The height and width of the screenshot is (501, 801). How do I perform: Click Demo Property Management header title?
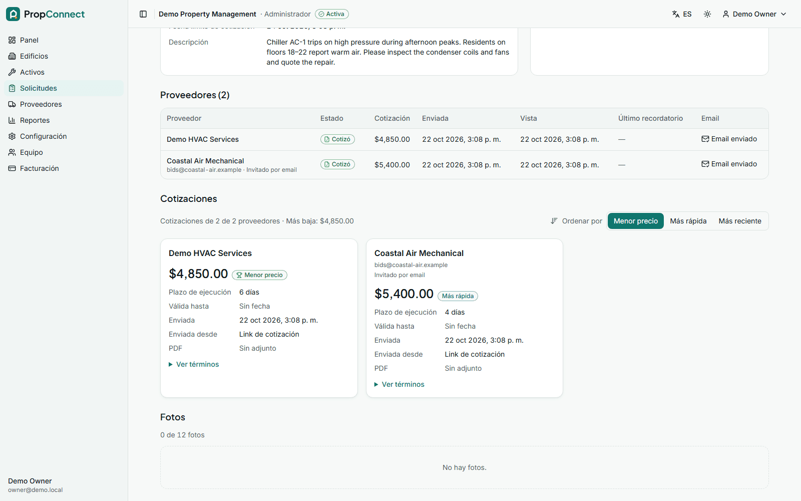(207, 14)
